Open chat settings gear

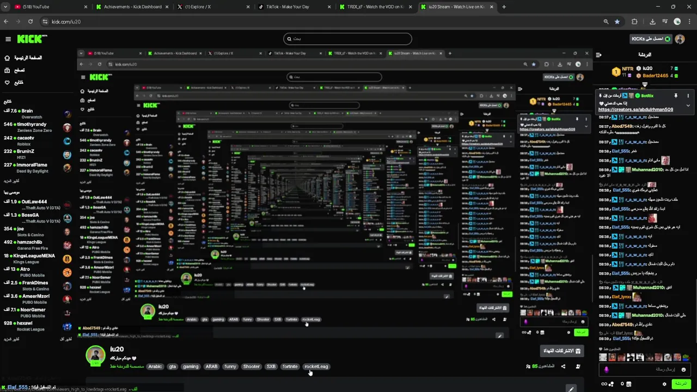click(x=664, y=384)
